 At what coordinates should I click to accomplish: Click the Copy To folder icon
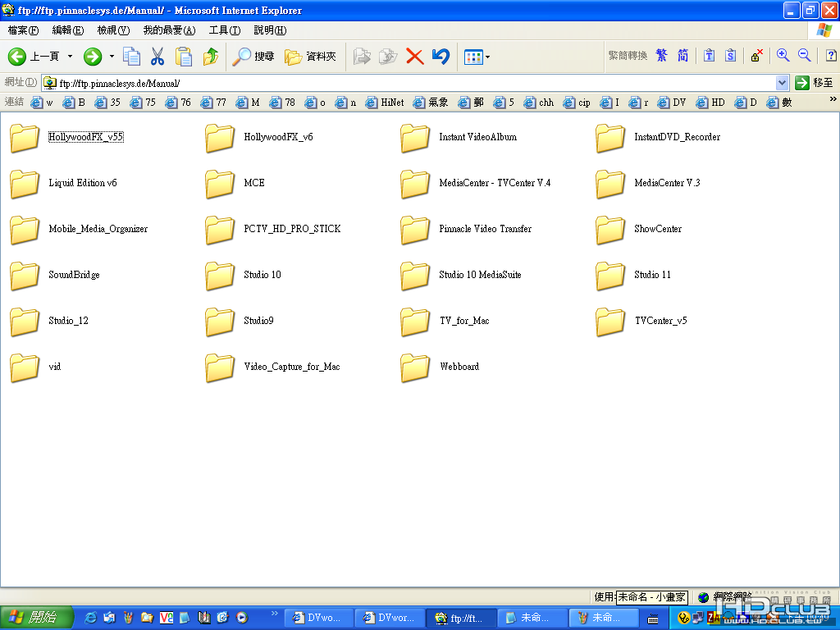pos(388,57)
